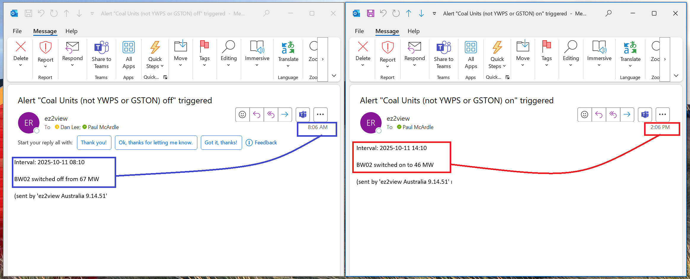690x279 pixels.
Task: Click All Apps icon in left window
Action: [129, 47]
